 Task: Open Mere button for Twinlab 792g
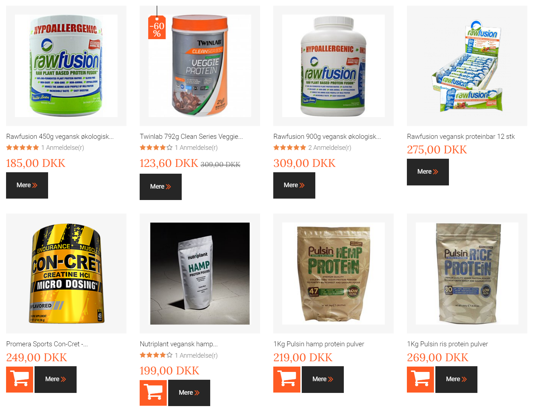pyautogui.click(x=161, y=187)
